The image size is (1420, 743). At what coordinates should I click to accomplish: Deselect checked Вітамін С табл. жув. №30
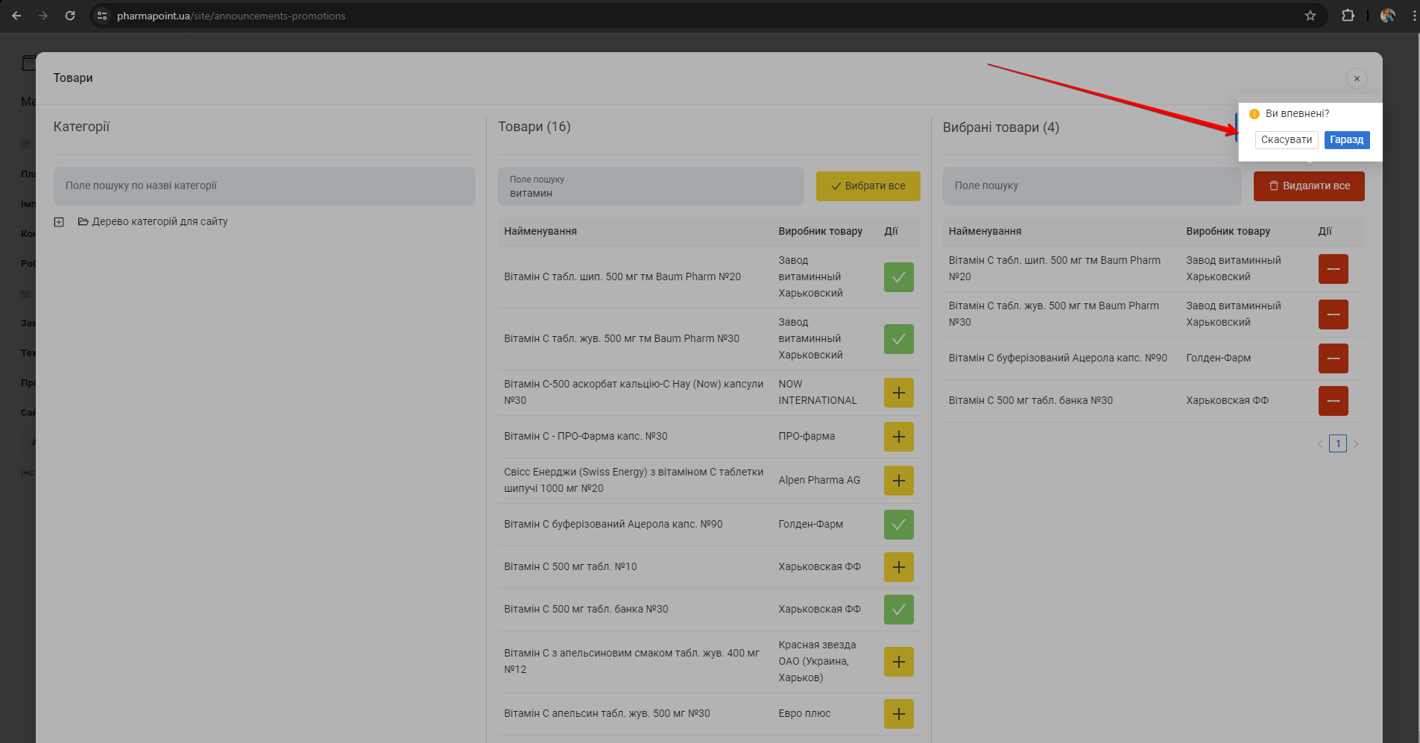[898, 339]
